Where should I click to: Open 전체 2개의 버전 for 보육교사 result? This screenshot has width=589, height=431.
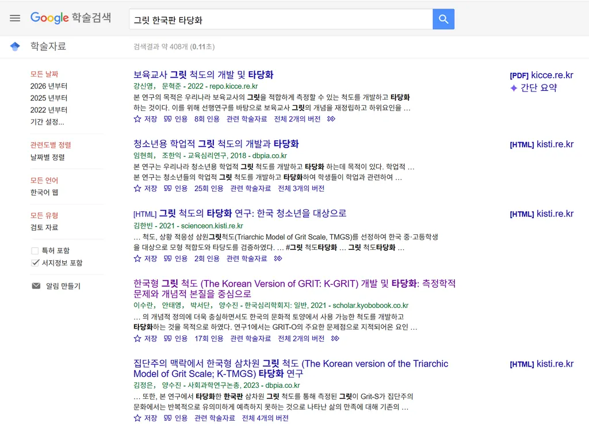(297, 119)
